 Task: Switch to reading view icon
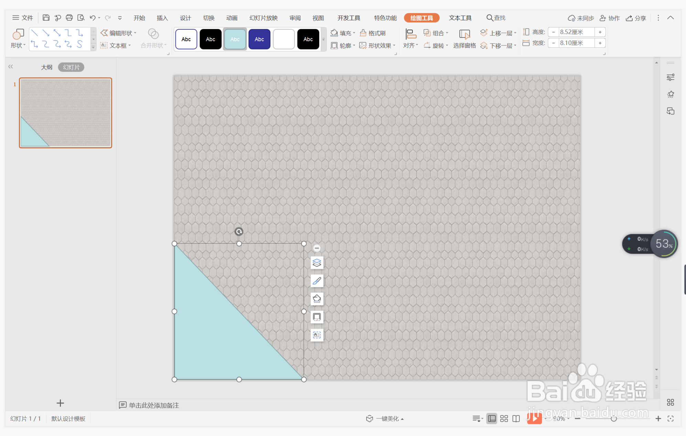coord(516,418)
